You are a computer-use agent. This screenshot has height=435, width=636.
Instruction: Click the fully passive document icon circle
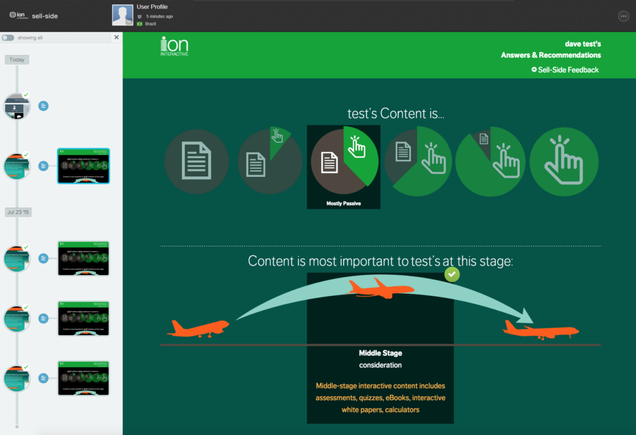196,161
